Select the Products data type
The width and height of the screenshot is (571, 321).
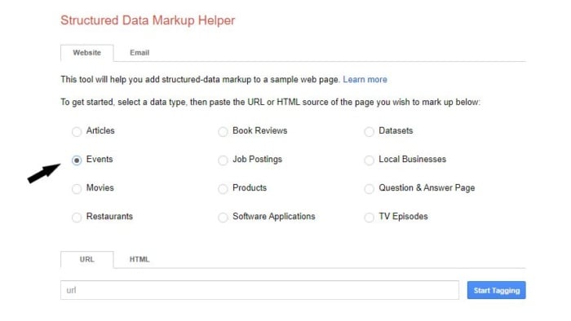click(x=223, y=189)
